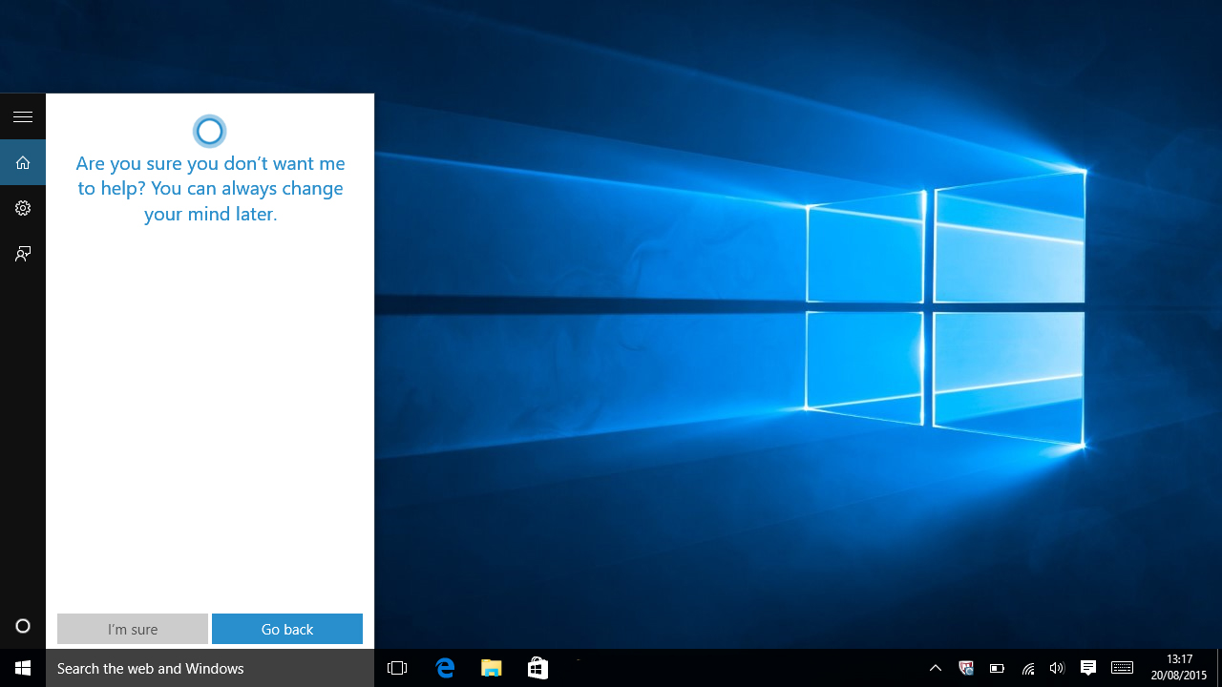Open Cortana Settings gear
1222x687 pixels.
point(23,208)
